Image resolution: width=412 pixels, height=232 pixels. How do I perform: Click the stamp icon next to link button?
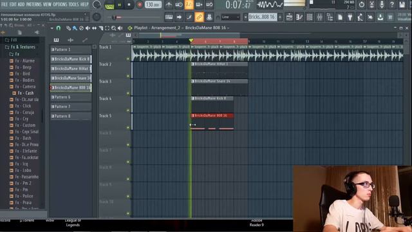(209, 17)
